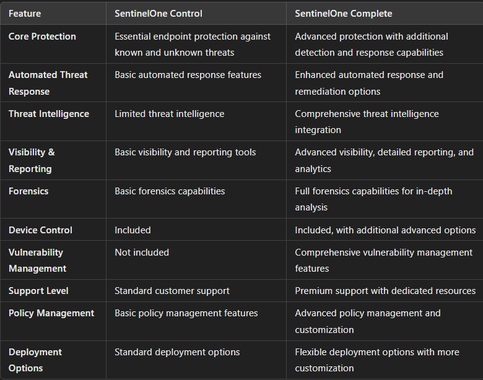Click the SentinelOne Control column header
The width and height of the screenshot is (483, 380).
pos(159,14)
